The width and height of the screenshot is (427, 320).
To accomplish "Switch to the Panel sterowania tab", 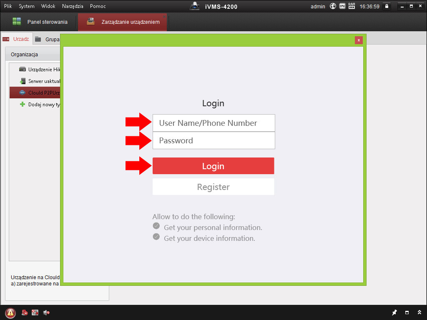I will [40, 22].
